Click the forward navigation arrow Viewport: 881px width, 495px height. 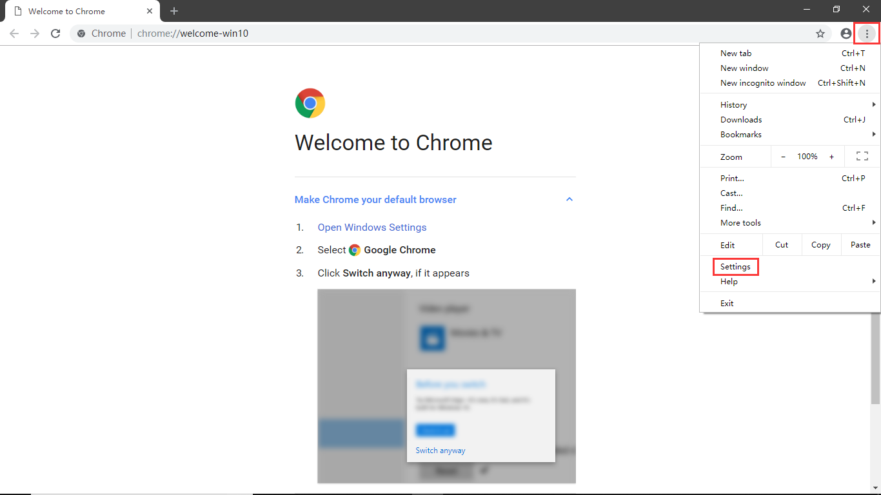click(35, 34)
